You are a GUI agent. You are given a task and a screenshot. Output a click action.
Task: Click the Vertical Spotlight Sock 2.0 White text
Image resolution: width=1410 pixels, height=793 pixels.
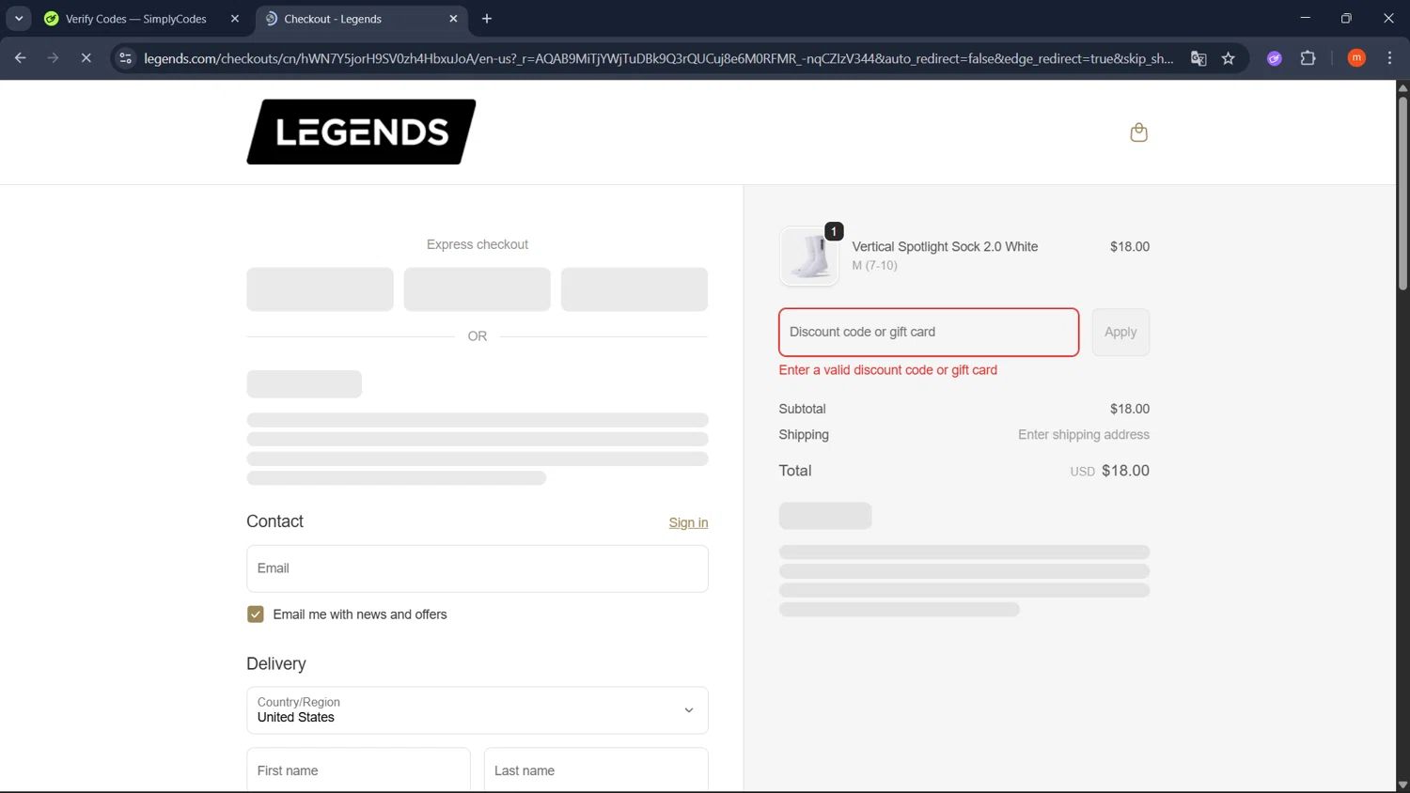(x=945, y=246)
